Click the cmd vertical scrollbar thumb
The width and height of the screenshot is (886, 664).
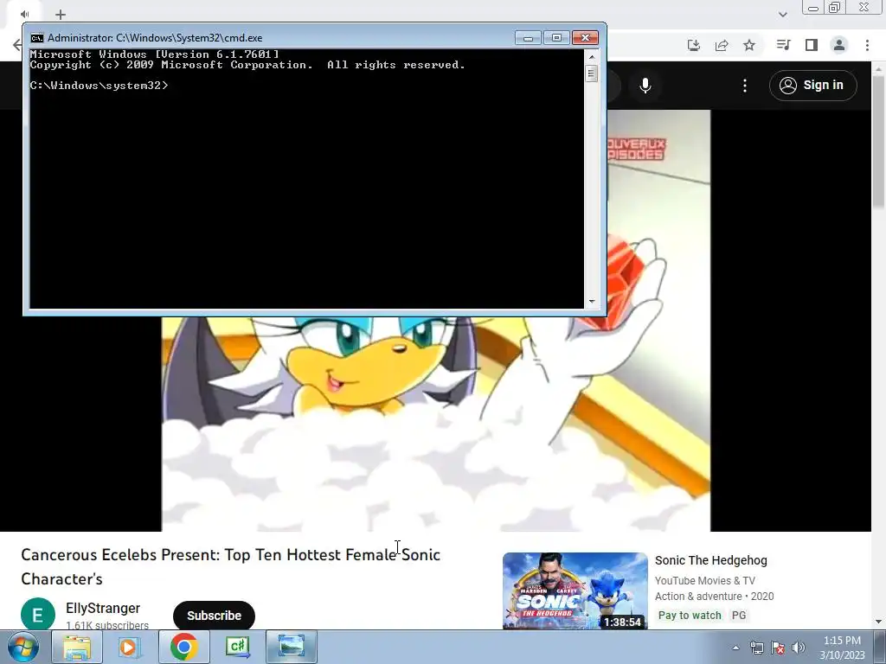tap(592, 73)
